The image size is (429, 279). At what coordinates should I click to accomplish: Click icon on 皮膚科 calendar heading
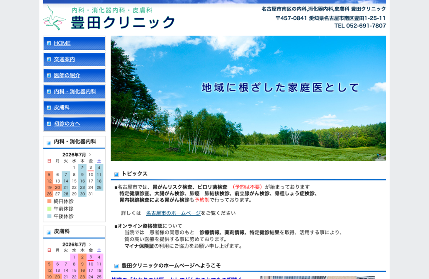click(49, 233)
